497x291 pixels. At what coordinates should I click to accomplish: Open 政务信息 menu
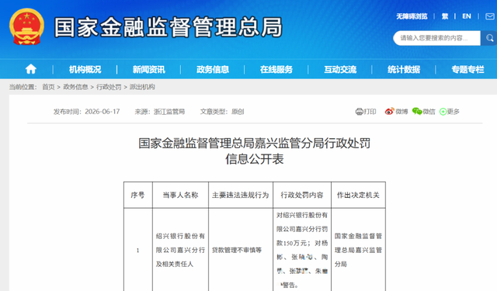(x=212, y=69)
